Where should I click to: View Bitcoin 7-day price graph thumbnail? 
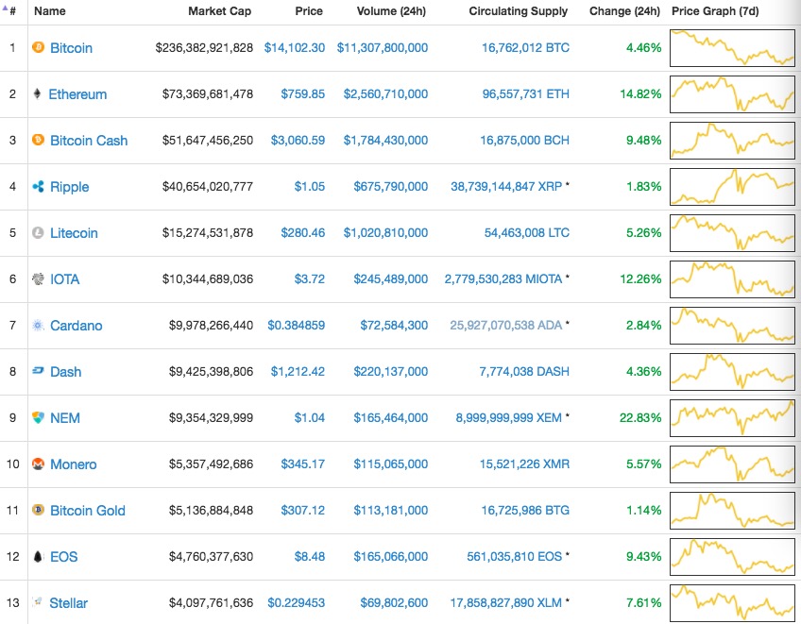tap(733, 47)
